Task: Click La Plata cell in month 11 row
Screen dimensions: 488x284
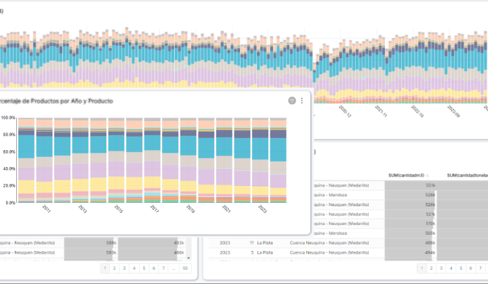Action: point(265,243)
